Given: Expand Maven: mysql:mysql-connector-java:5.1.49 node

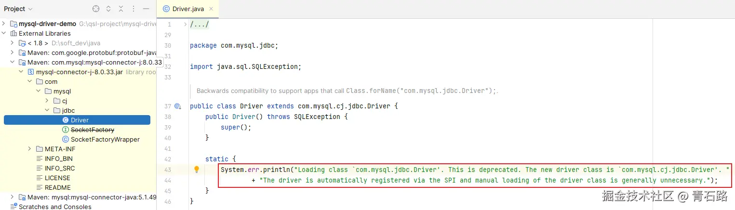Looking at the screenshot, I should coord(13,197).
